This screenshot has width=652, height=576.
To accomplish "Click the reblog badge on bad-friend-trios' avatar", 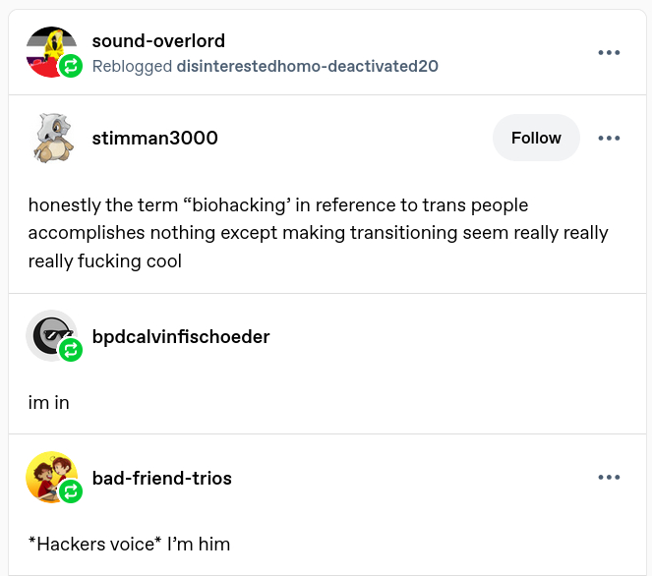I will point(70,491).
